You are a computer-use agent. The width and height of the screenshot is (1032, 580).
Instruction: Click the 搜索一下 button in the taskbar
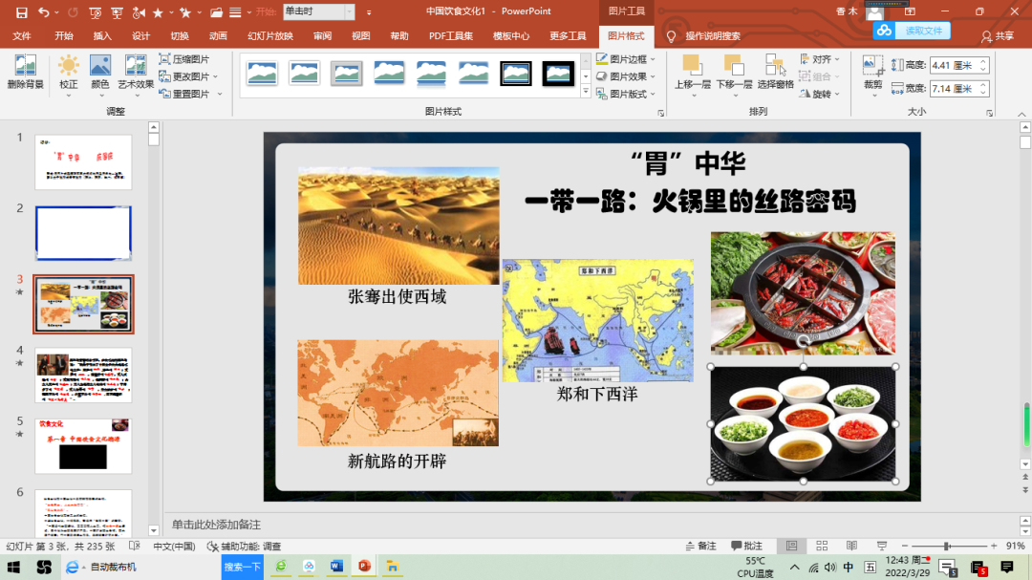(x=242, y=567)
